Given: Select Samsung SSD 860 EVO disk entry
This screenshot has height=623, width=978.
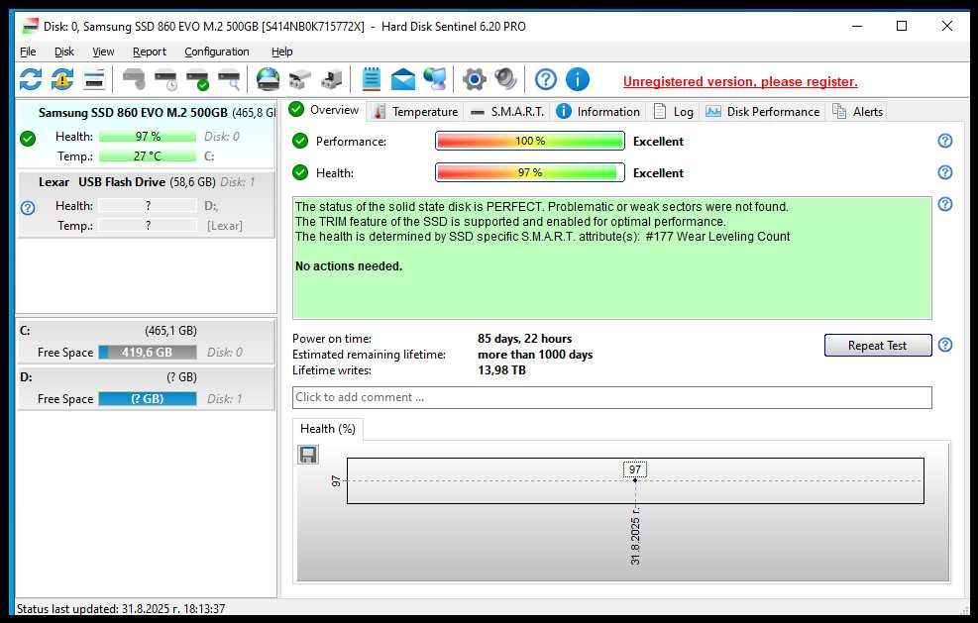Looking at the screenshot, I should coord(146,134).
